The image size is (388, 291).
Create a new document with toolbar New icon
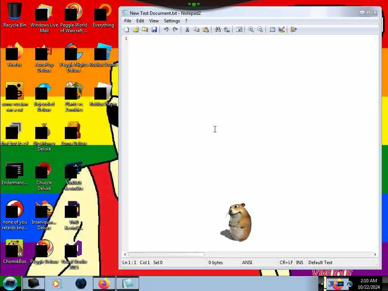127,30
